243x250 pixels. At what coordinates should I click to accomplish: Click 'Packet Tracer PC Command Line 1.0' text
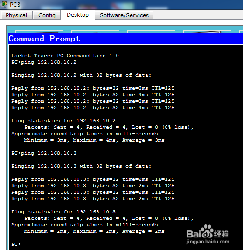65,55
